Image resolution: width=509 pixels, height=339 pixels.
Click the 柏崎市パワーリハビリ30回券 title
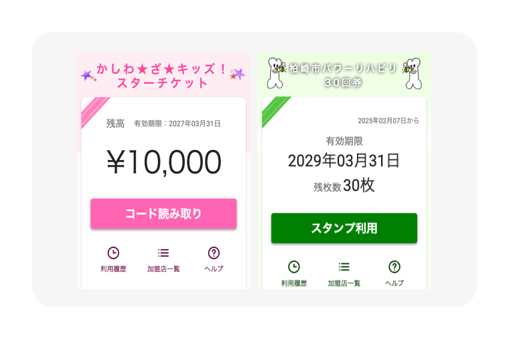click(344, 75)
